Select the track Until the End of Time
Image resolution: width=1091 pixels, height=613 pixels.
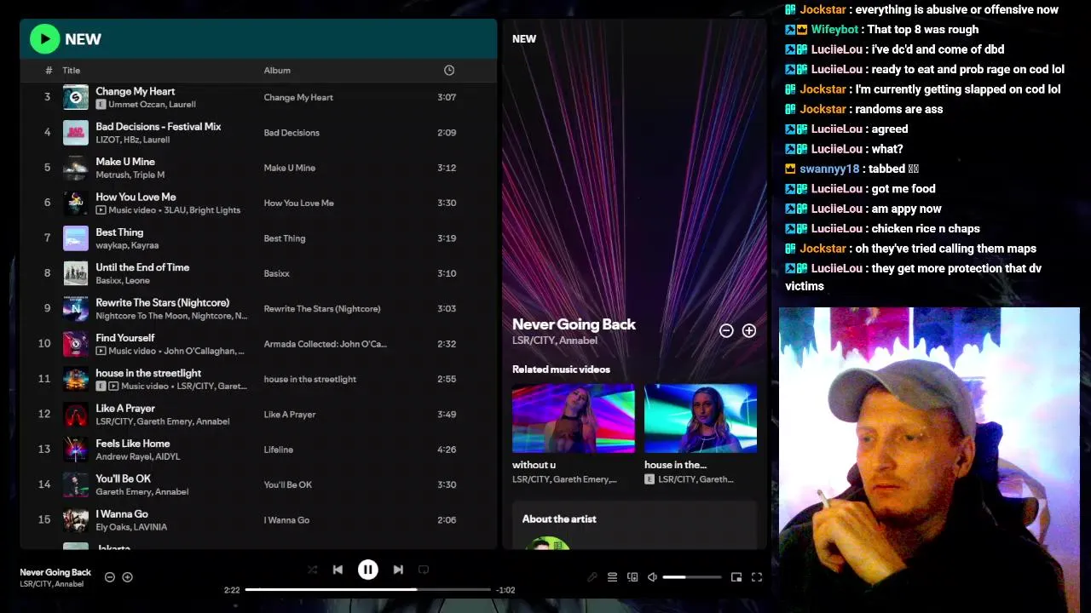pos(142,267)
